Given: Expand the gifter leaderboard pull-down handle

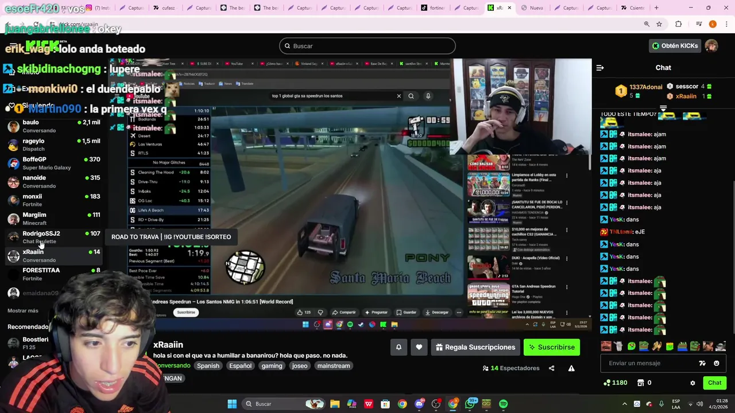Looking at the screenshot, I should pyautogui.click(x=663, y=108).
